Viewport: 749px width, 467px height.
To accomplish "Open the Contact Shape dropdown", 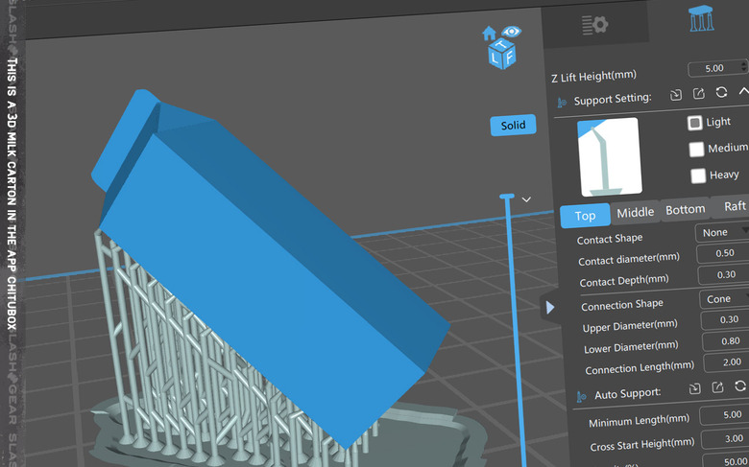I will [721, 232].
